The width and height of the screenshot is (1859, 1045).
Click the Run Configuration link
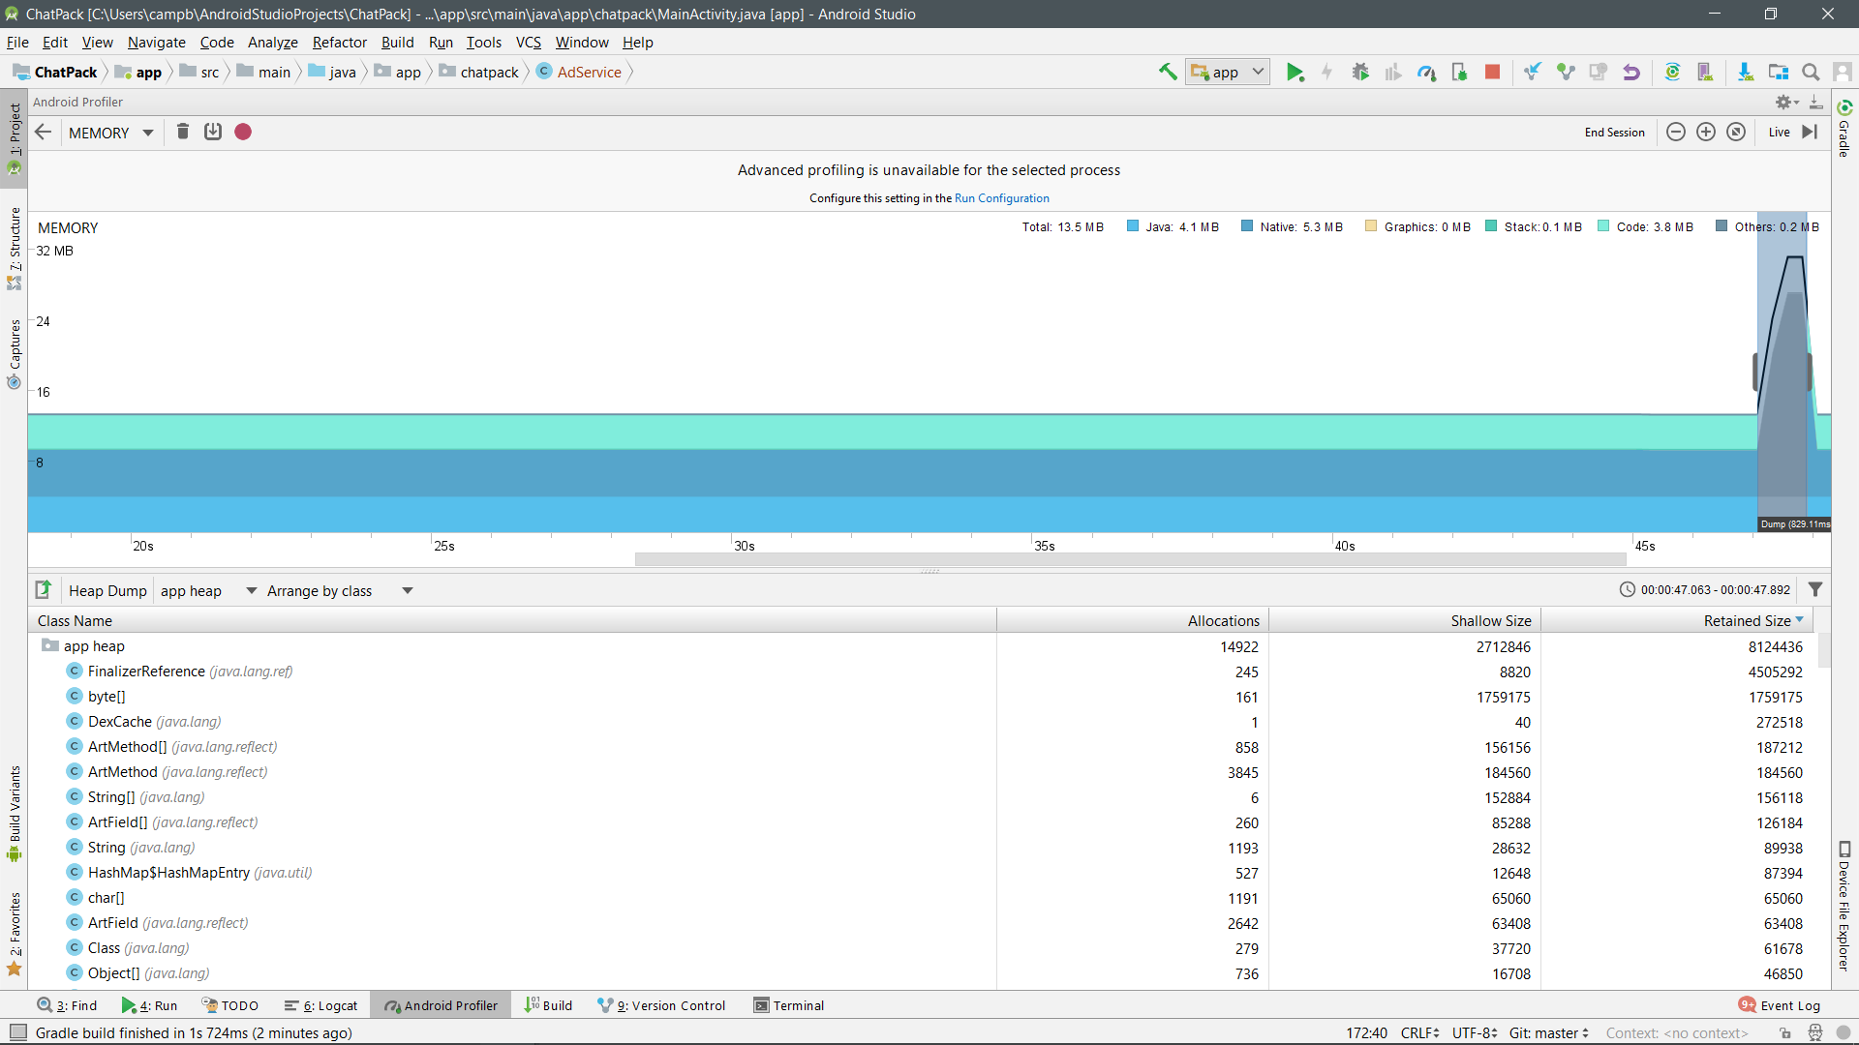1001,198
